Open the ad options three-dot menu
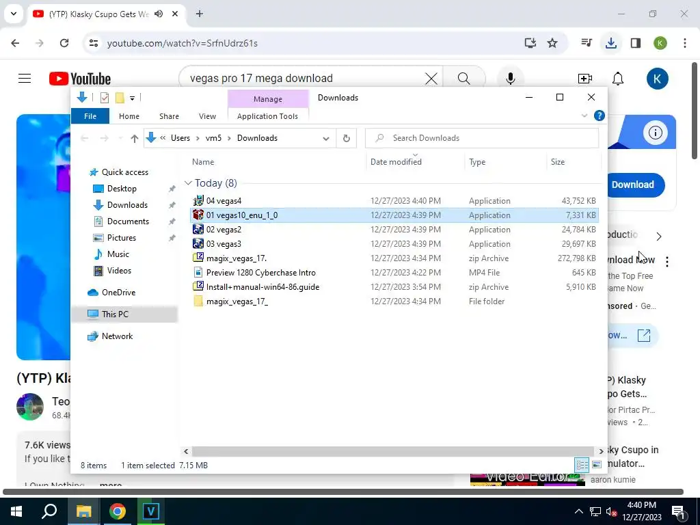This screenshot has height=525, width=700. (667, 262)
